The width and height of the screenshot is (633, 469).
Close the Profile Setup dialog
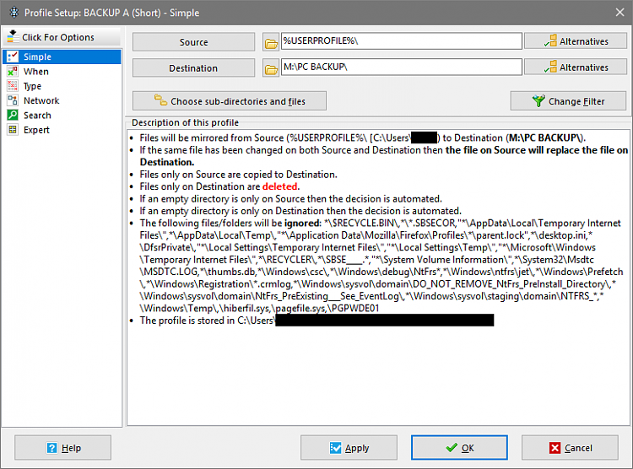tap(620, 13)
